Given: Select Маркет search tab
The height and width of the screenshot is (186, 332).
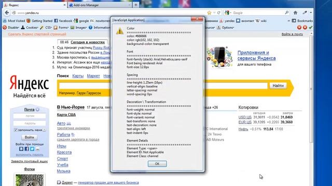Looking at the screenshot, I should (93, 76).
